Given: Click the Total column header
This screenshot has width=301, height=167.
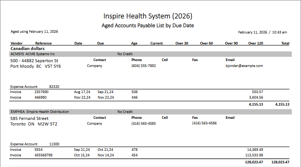Looking at the screenshot, I should 285,43.
